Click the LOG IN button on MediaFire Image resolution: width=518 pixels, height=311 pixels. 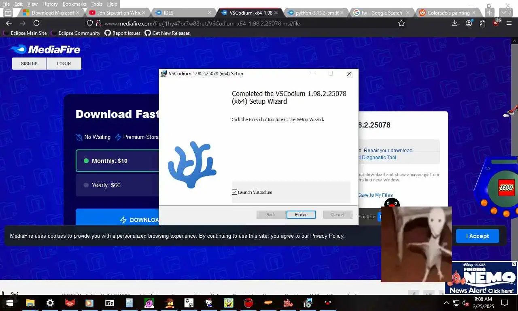[64, 64]
